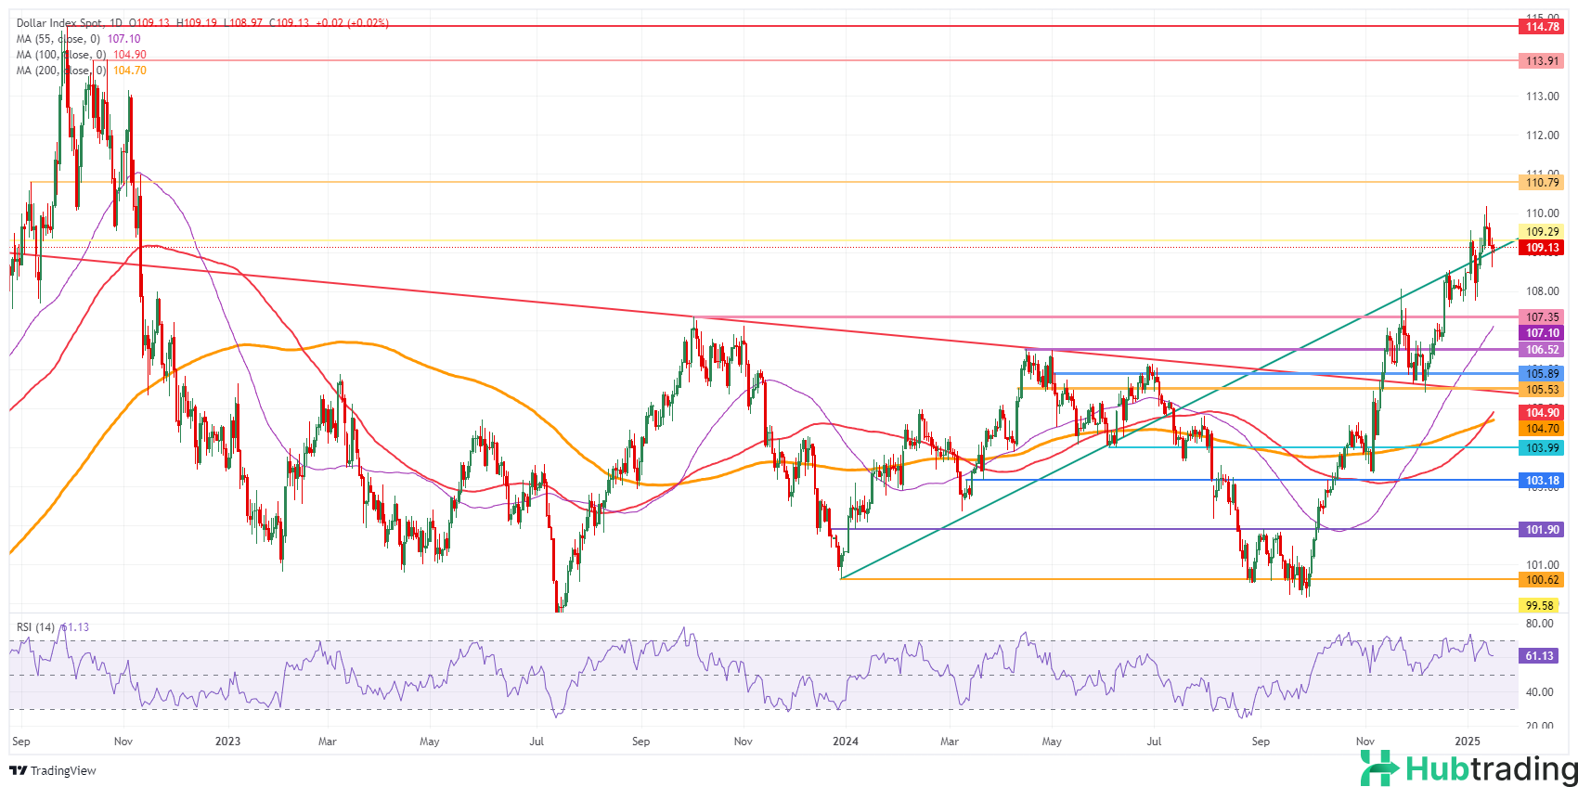Select the blue 103.18 price level tag
This screenshot has width=1578, height=787.
tap(1542, 481)
